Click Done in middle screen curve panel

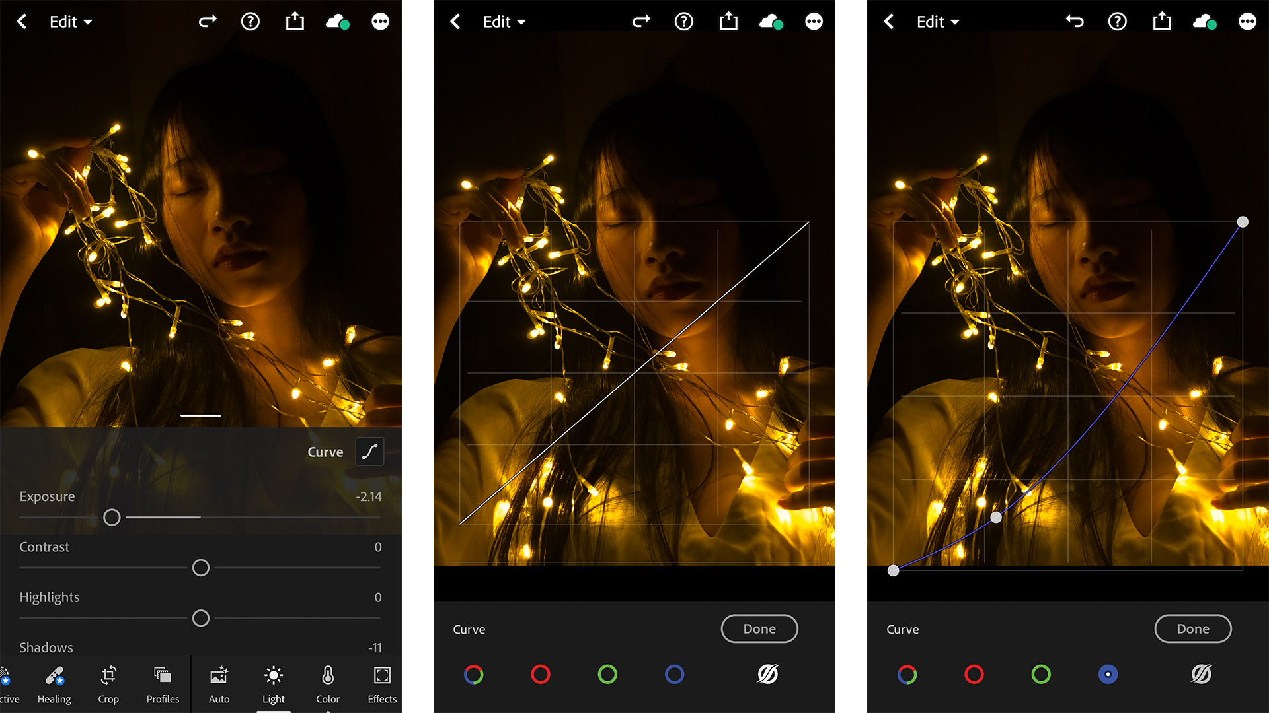click(x=759, y=628)
